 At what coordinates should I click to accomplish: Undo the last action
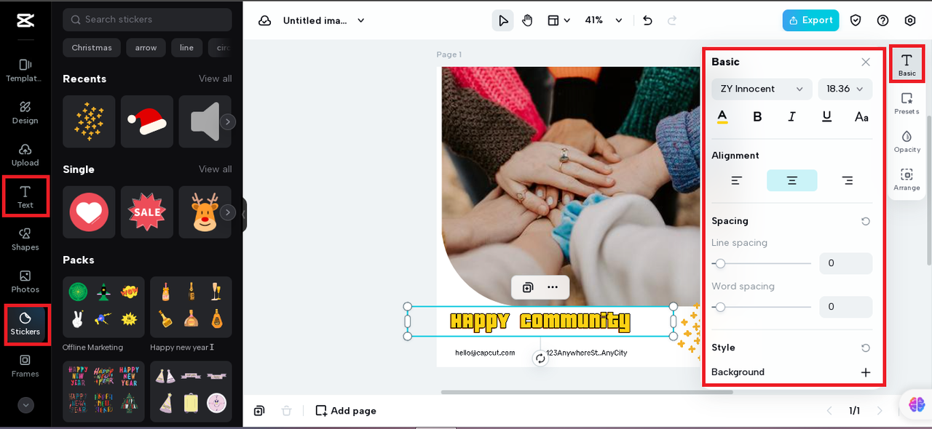648,20
